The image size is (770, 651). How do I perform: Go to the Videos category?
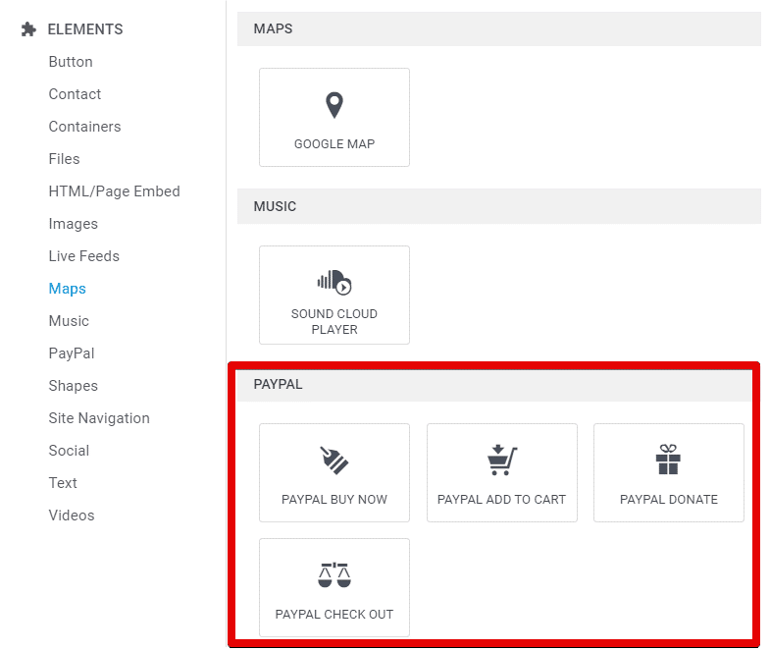coord(72,515)
